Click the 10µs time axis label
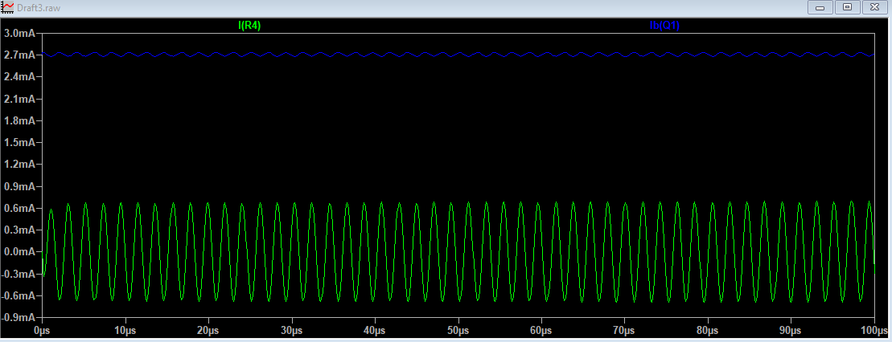 [x=125, y=330]
